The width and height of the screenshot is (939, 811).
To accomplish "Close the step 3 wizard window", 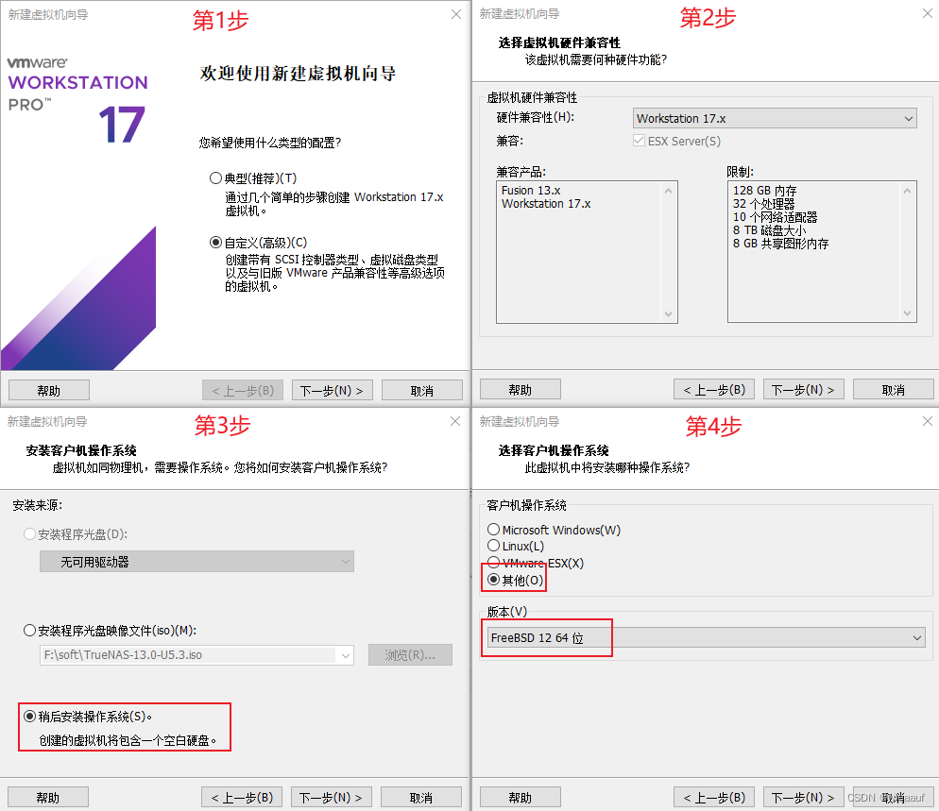I will [455, 421].
